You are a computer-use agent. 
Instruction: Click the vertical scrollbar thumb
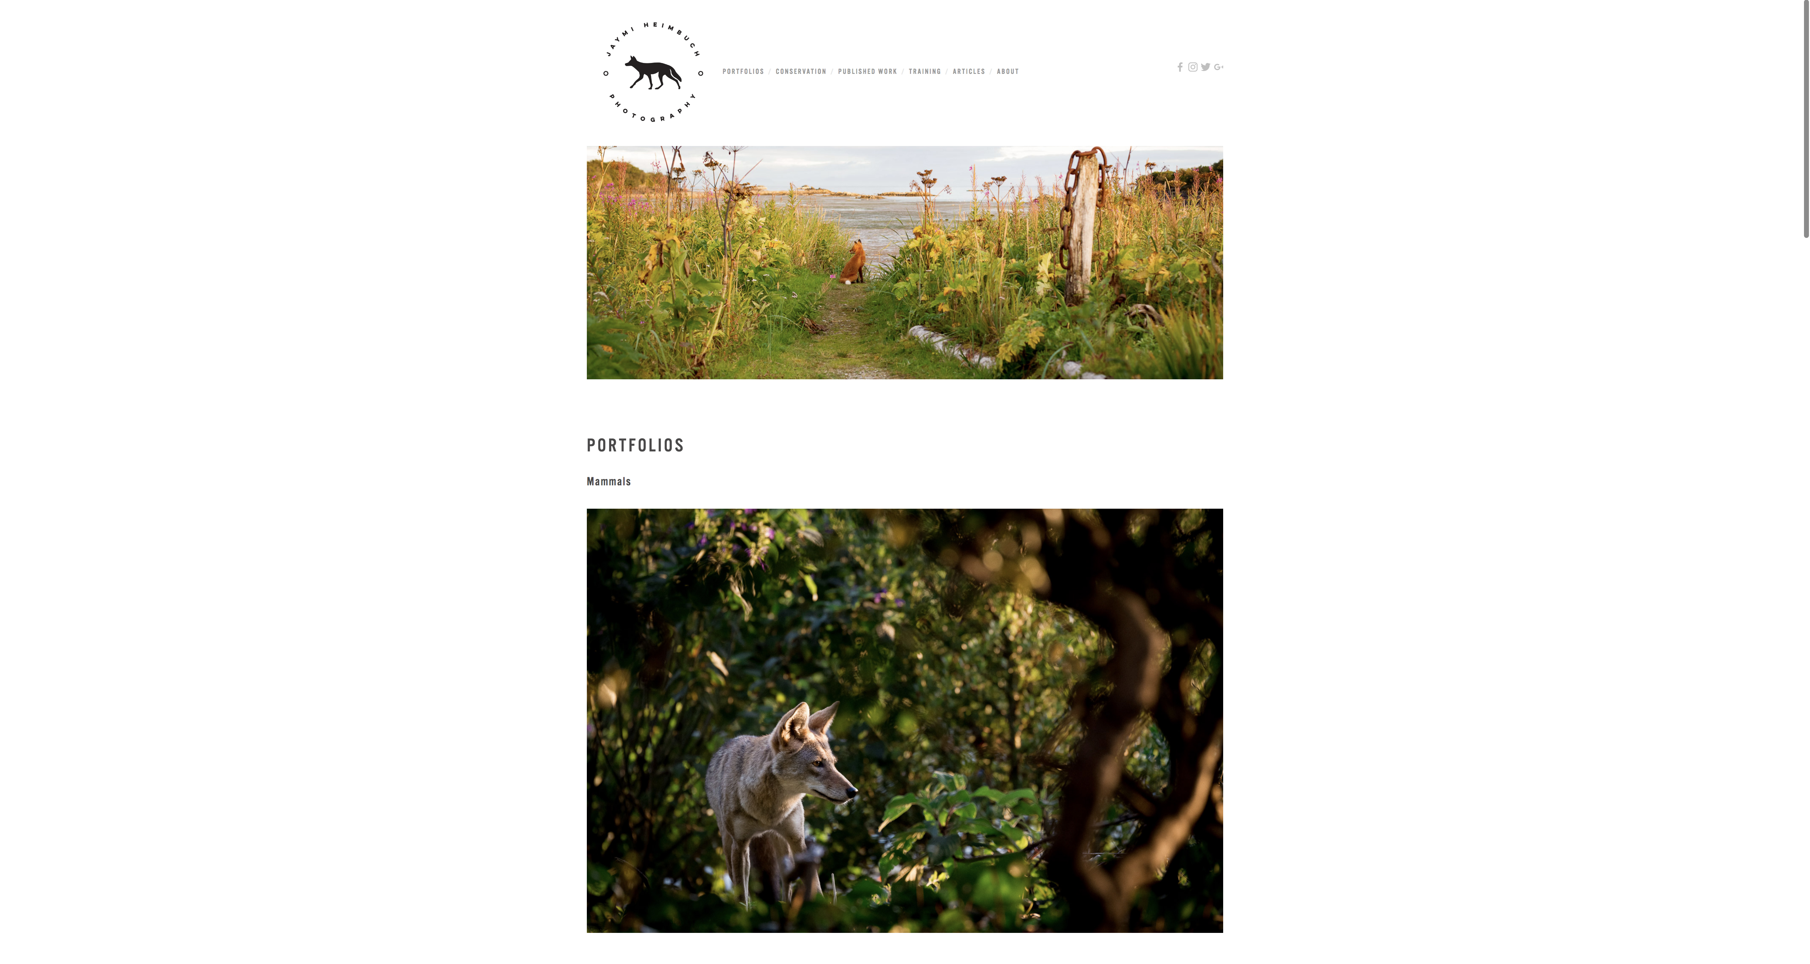pyautogui.click(x=1806, y=119)
